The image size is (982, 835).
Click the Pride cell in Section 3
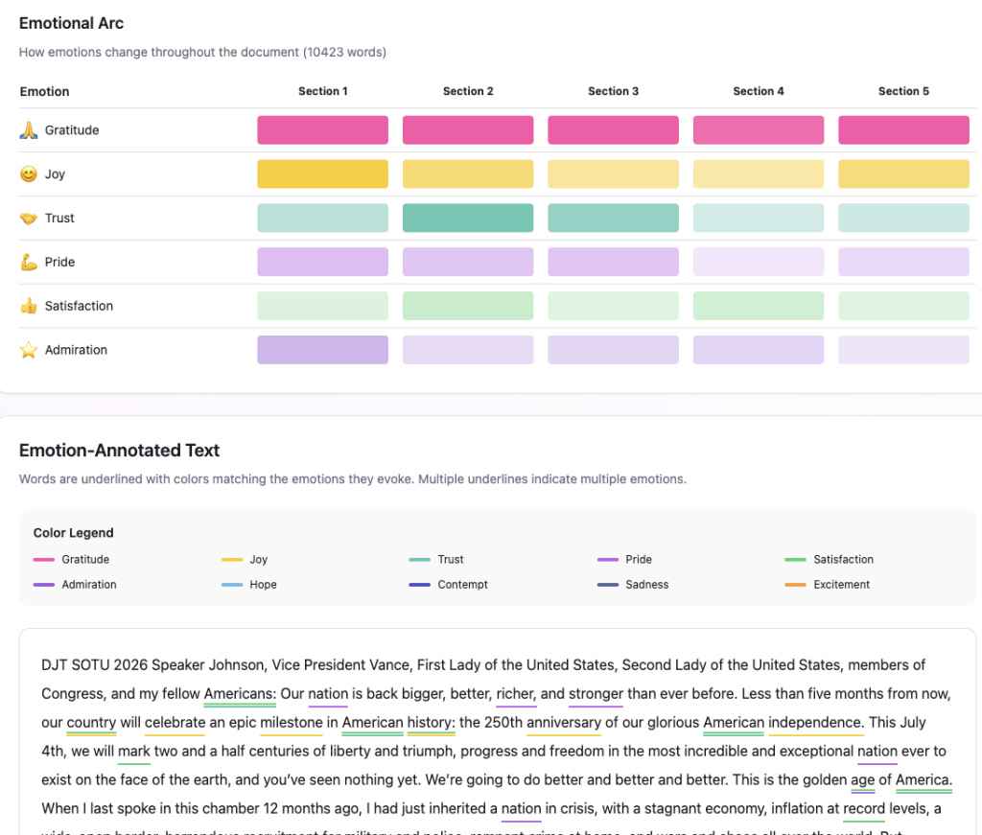[x=613, y=262]
